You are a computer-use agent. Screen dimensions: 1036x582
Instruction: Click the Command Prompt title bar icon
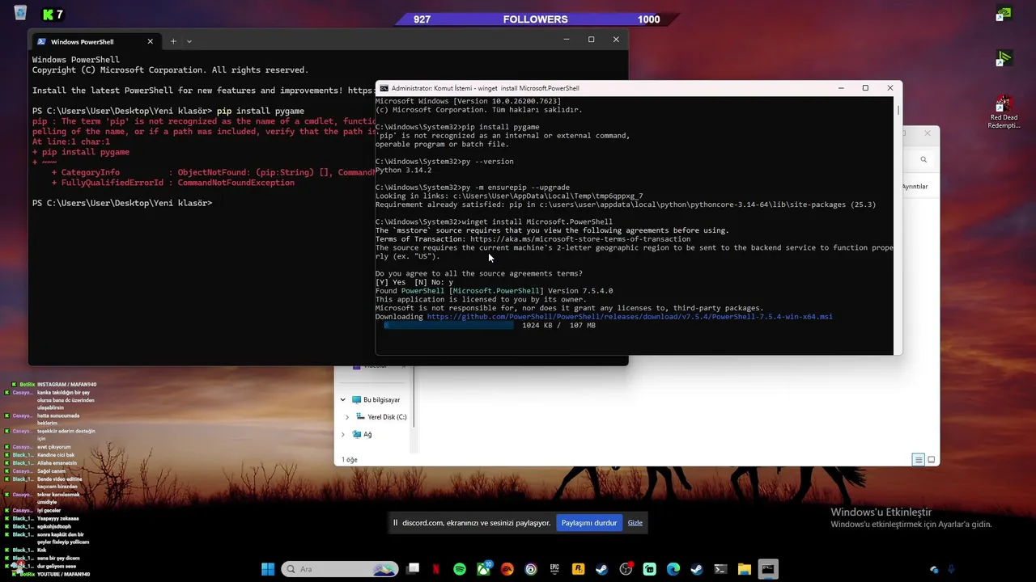tap(384, 88)
